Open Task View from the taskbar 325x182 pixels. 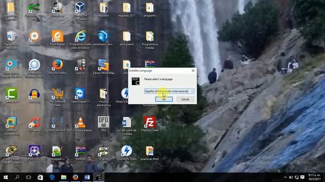pos(28,177)
